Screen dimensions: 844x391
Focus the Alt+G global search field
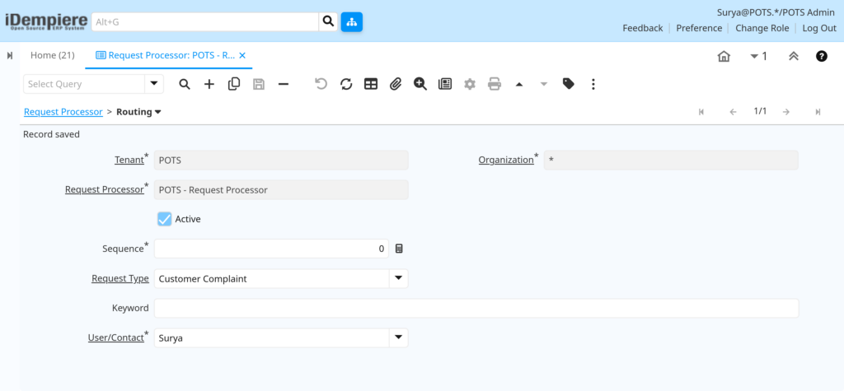point(205,22)
